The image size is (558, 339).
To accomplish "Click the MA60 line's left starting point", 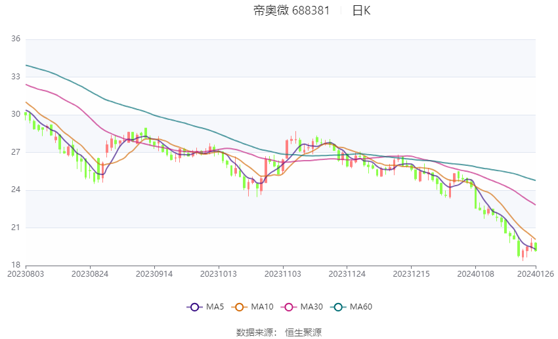I will (26, 65).
